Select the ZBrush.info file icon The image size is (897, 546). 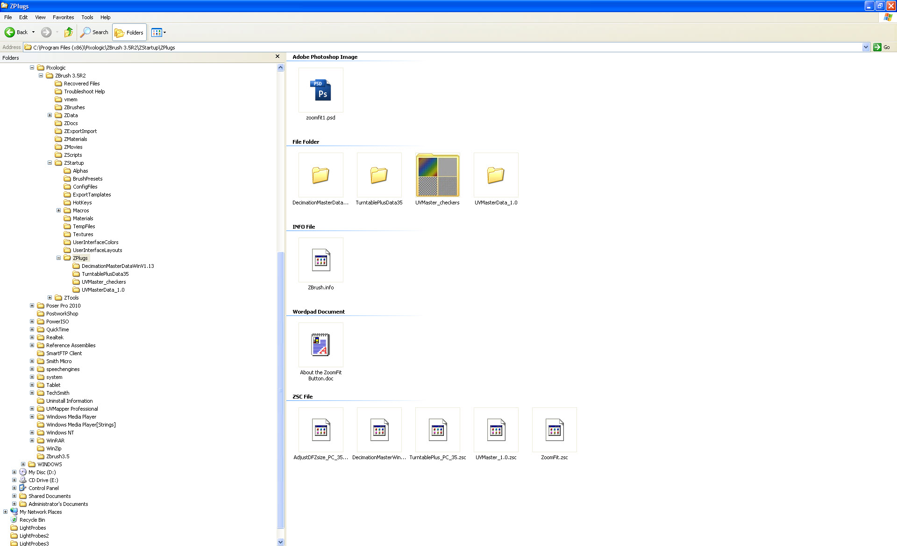click(x=320, y=260)
